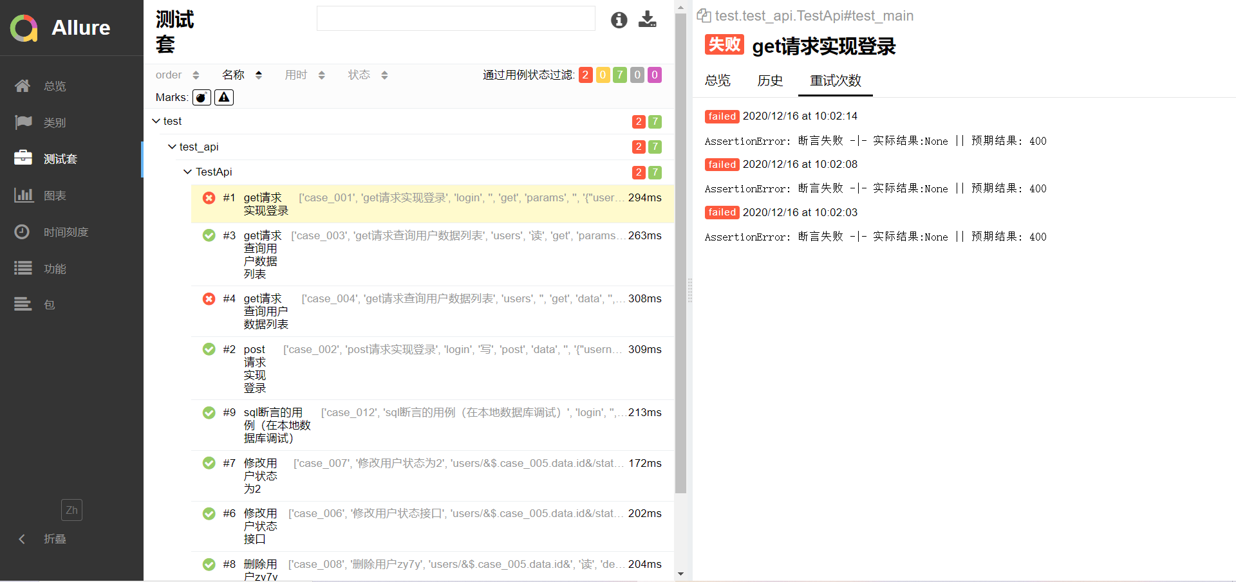This screenshot has width=1236, height=582.
Task: Click the scrollbar up arrow
Action: pos(680,8)
